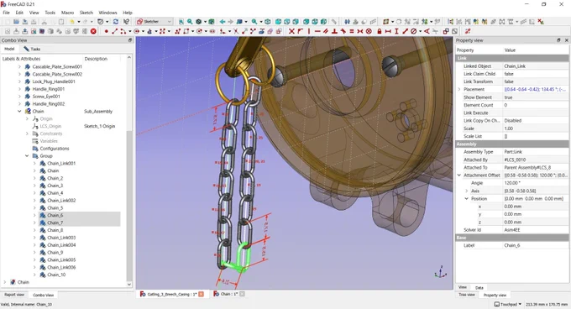
Task: Click the Isometric view icon
Action: [x=268, y=22]
